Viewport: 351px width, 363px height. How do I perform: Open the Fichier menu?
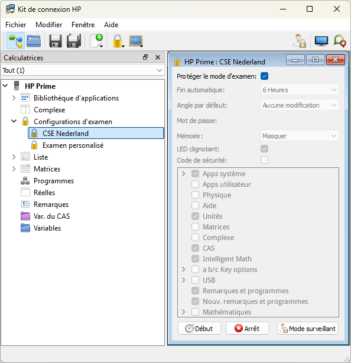coord(16,25)
